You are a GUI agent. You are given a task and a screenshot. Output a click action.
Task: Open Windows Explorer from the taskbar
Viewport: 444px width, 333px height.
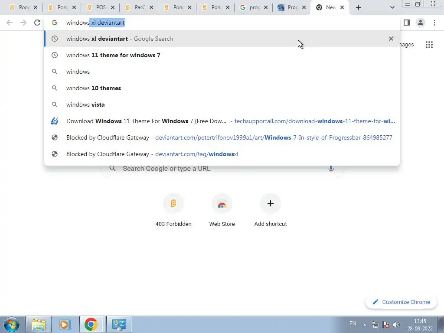pos(39,324)
